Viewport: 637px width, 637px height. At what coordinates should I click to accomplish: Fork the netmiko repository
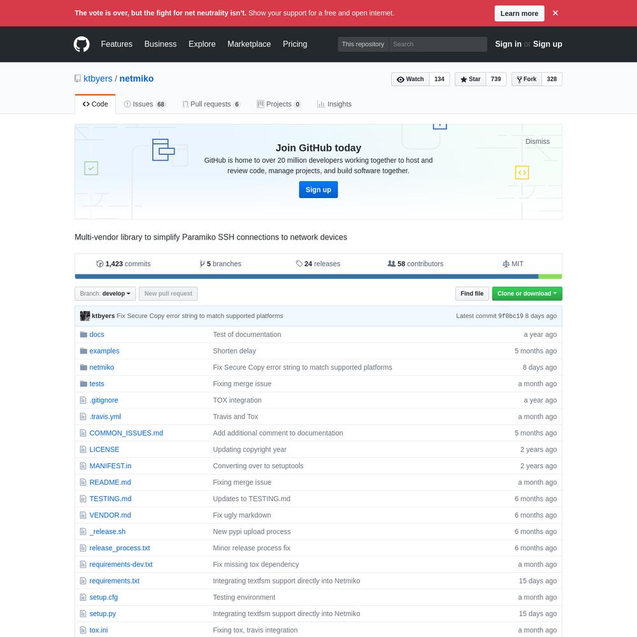pyautogui.click(x=527, y=79)
